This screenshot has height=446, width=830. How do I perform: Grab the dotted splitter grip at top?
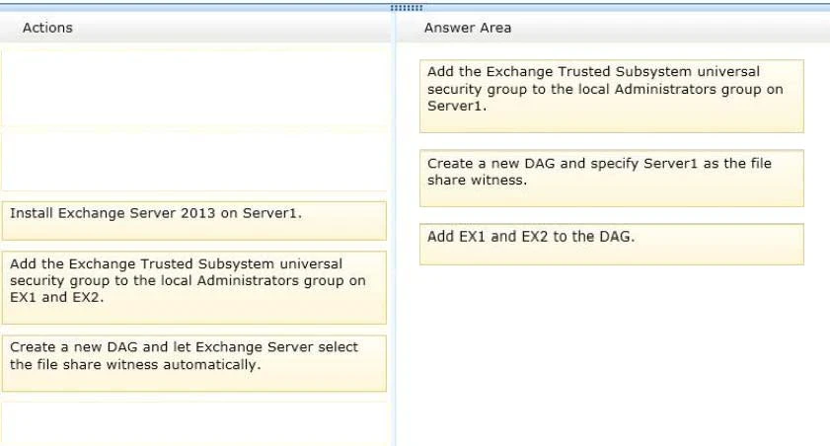coord(406,7)
